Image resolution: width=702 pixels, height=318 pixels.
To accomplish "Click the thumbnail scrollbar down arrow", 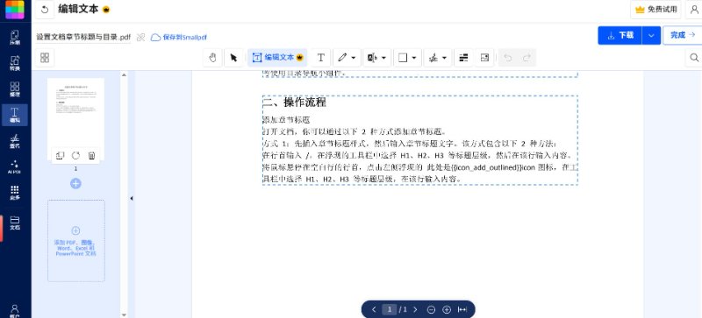I will (124, 314).
